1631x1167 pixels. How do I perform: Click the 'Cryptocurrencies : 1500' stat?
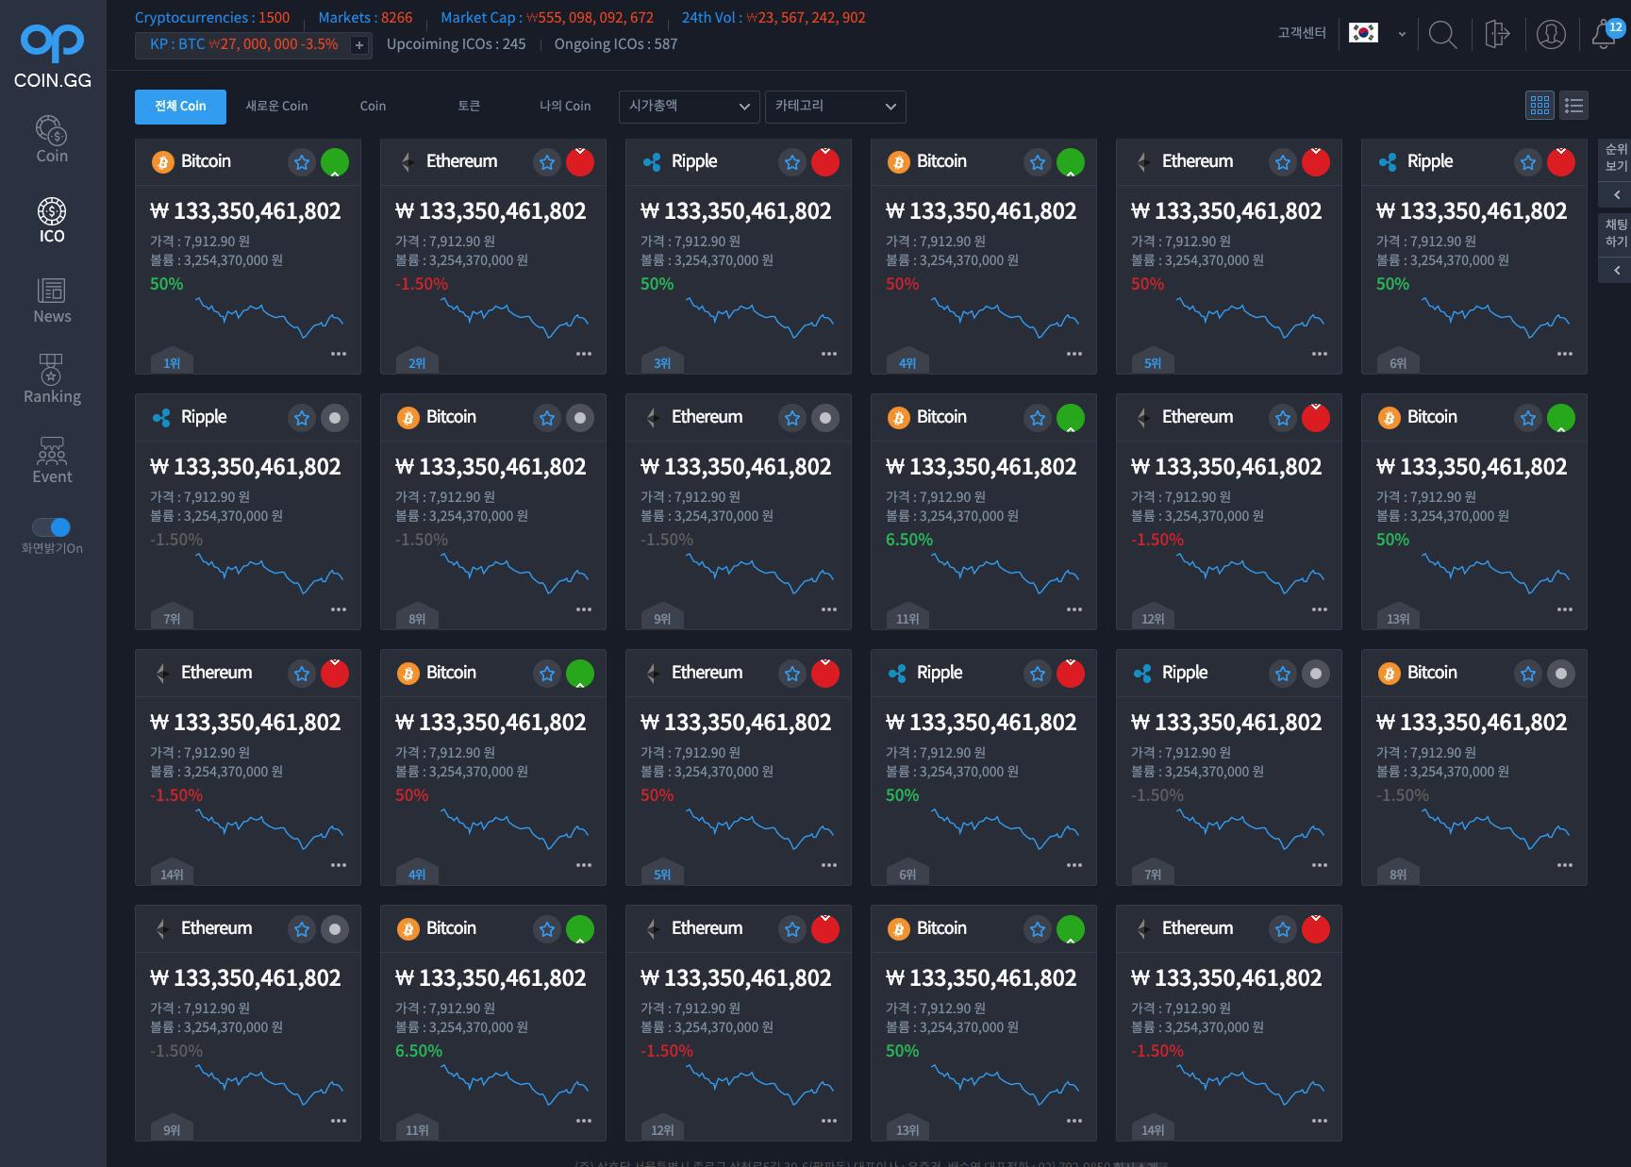click(x=212, y=18)
